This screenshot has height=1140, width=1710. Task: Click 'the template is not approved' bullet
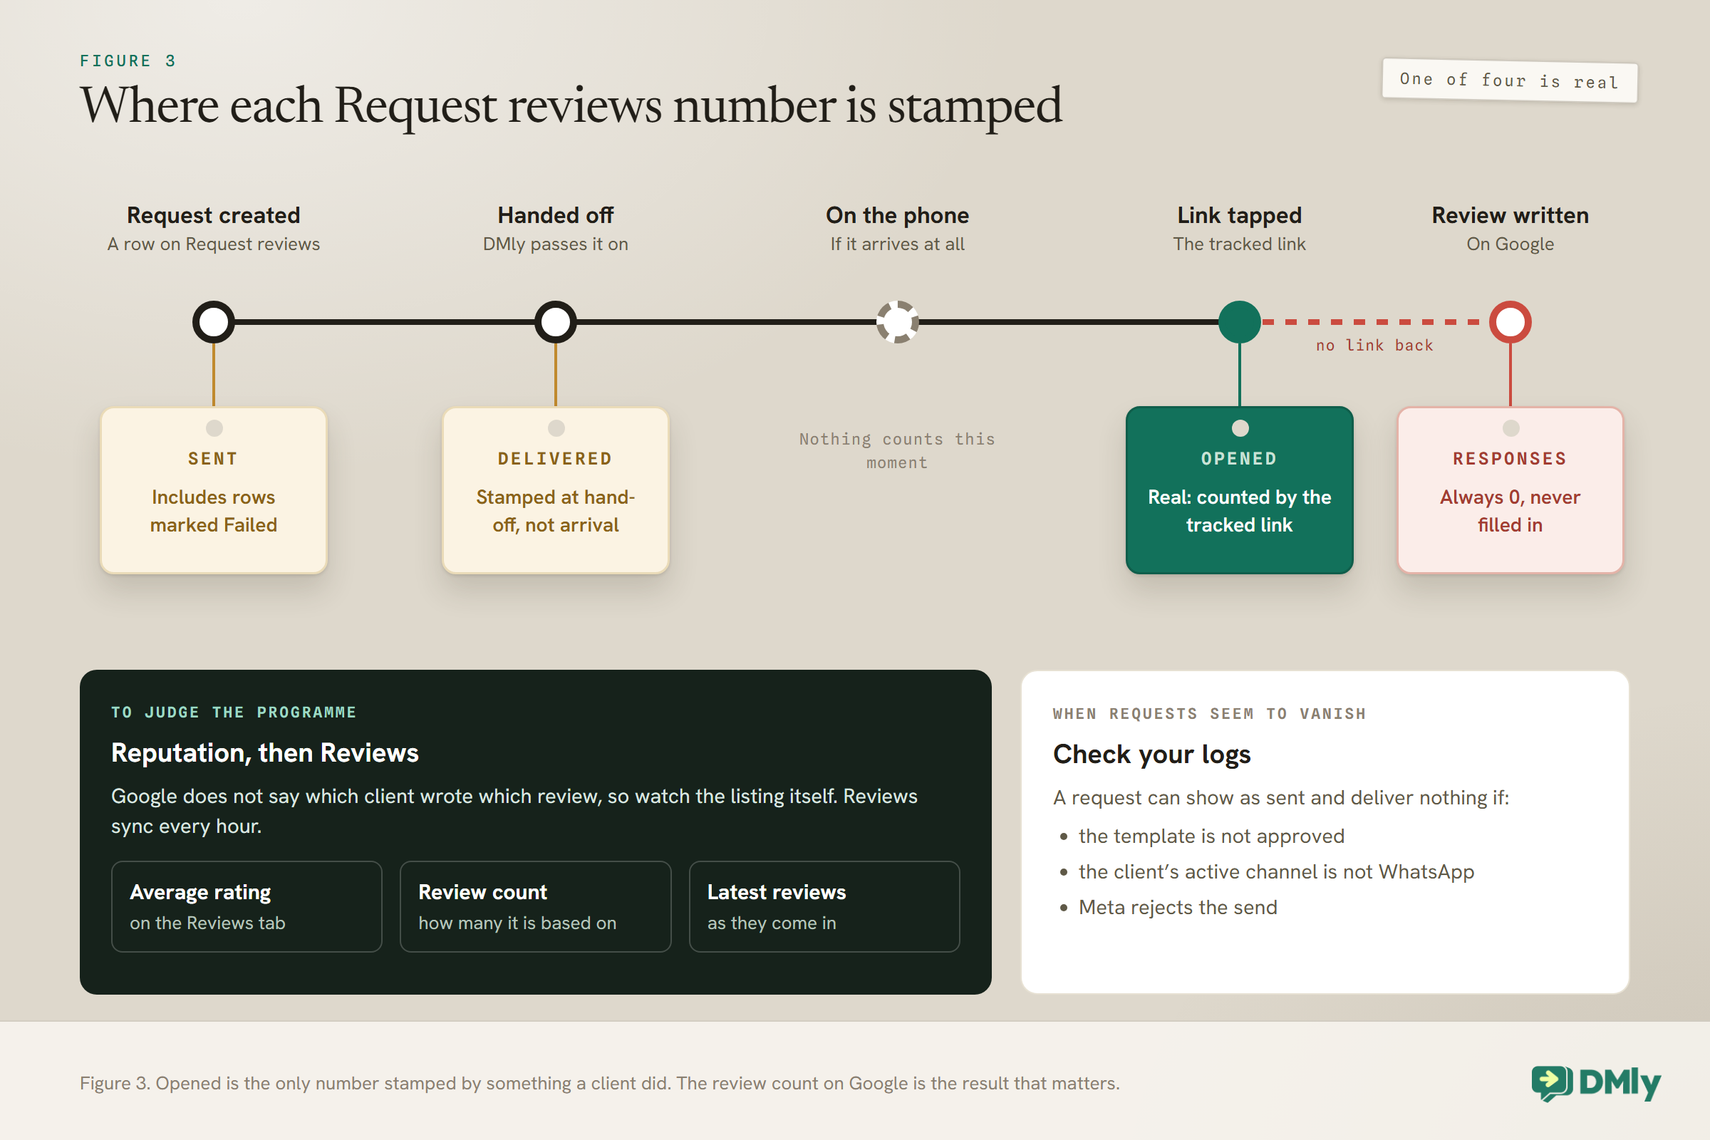point(1211,836)
